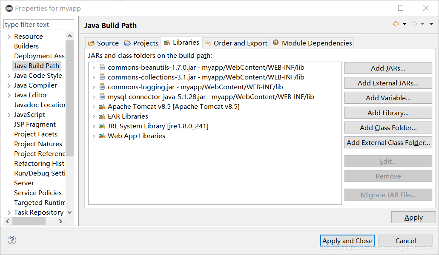Click the Eclipse icon in the title bar
Screen dimensions: 439x255
coord(9,8)
